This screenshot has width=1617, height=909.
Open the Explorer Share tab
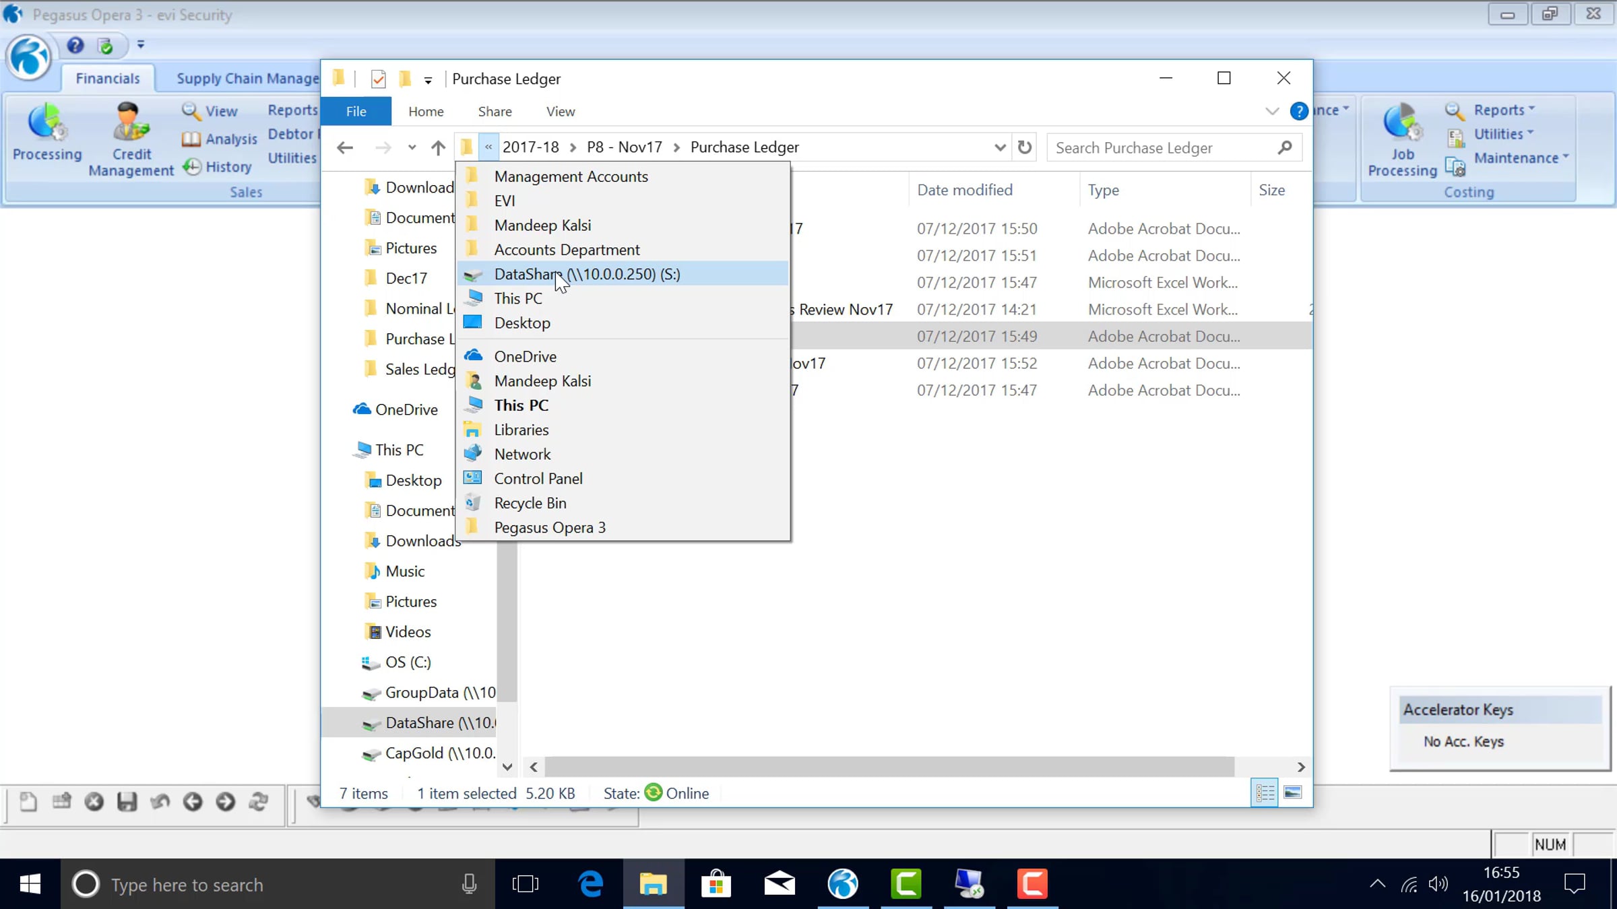pos(495,111)
